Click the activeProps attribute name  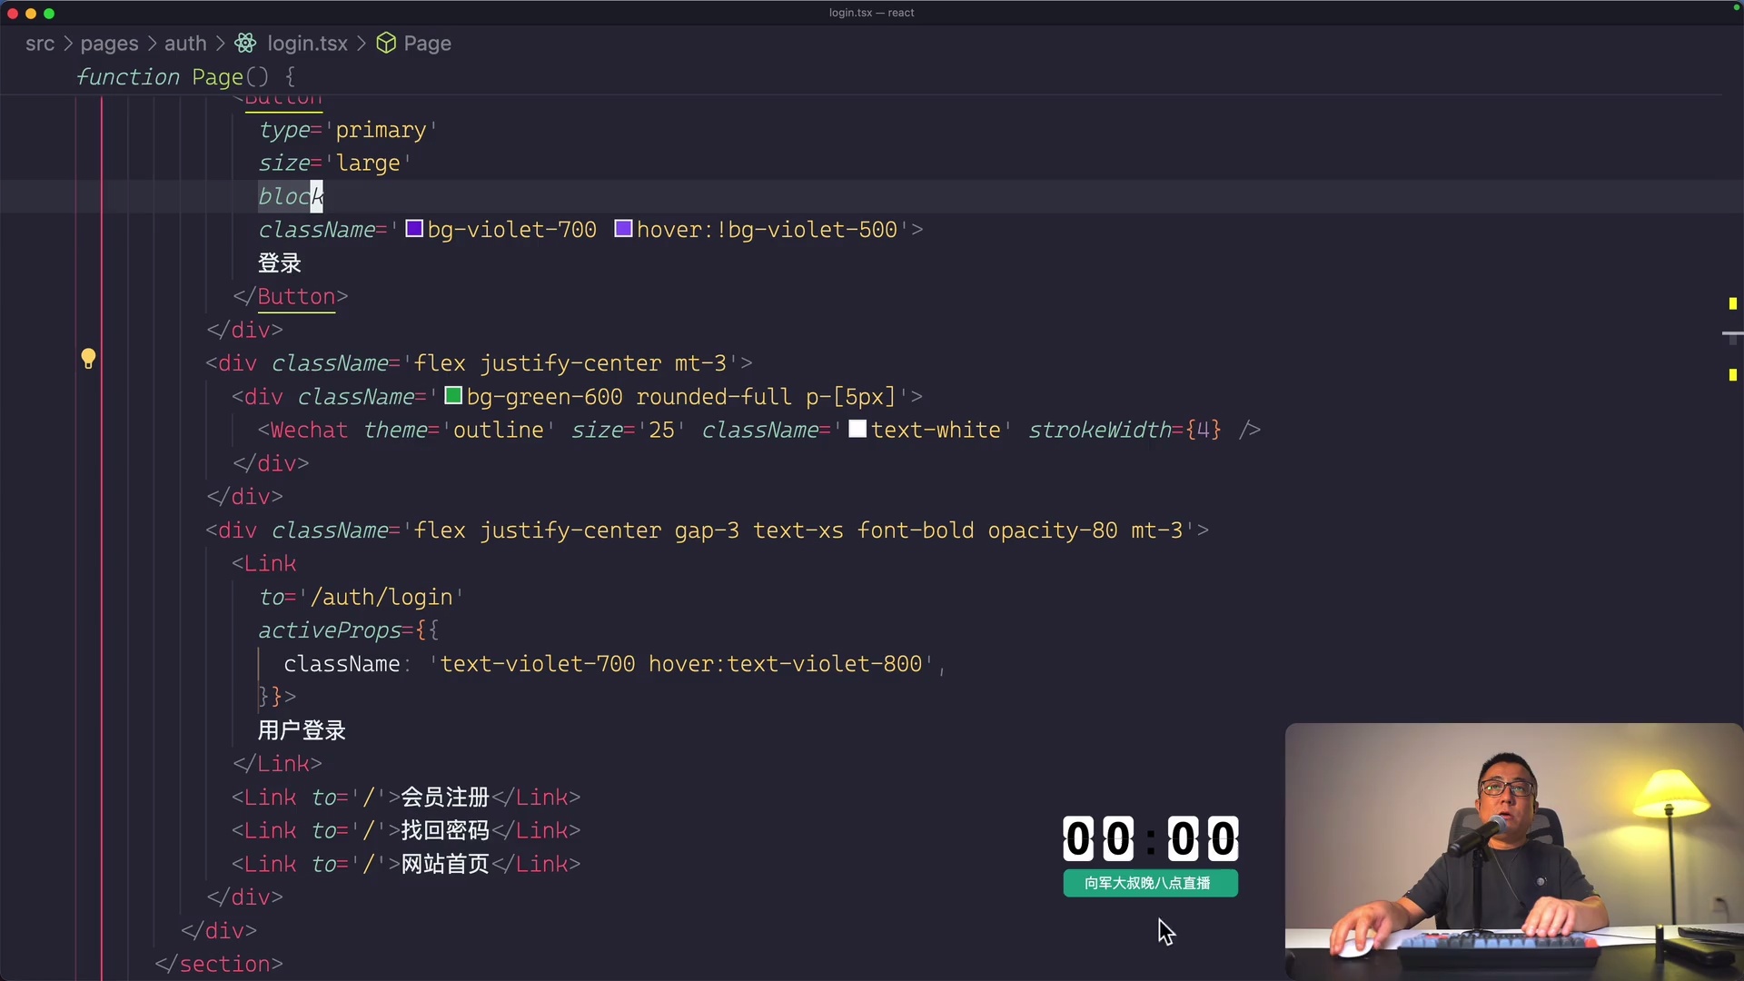pos(330,630)
